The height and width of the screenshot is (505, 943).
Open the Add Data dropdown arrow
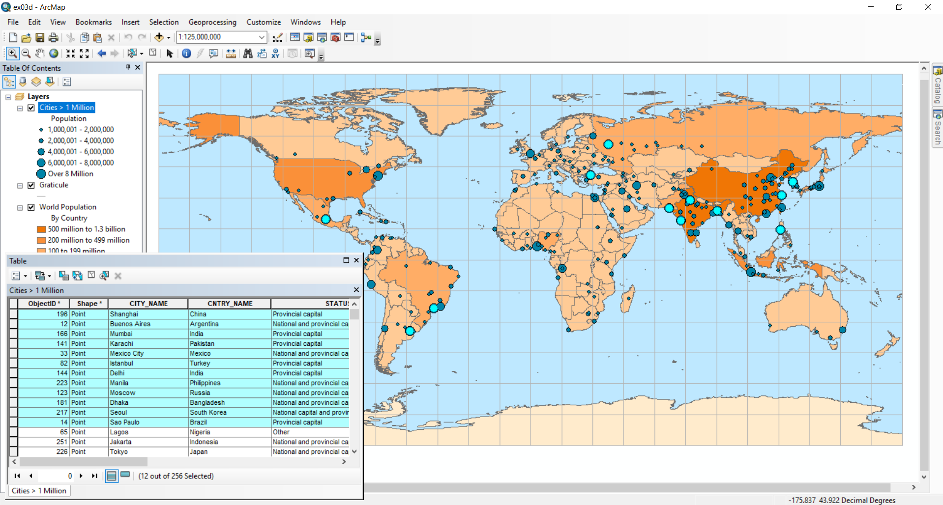coord(169,38)
